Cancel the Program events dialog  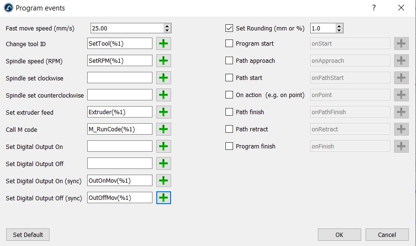[x=387, y=235]
